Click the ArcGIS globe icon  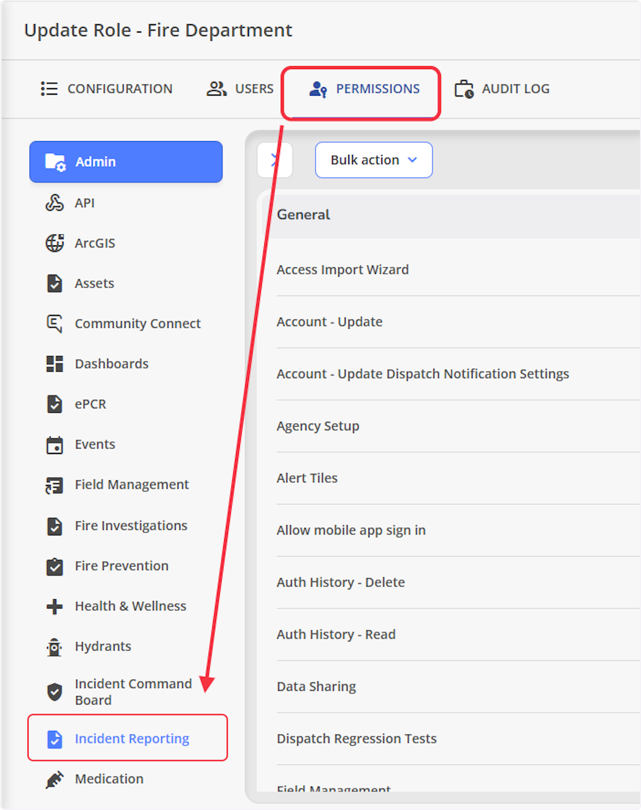coord(54,243)
